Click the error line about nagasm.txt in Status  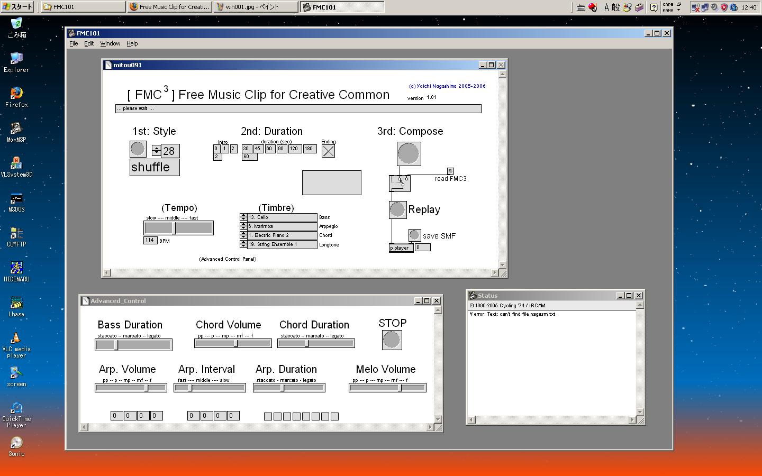pos(512,314)
